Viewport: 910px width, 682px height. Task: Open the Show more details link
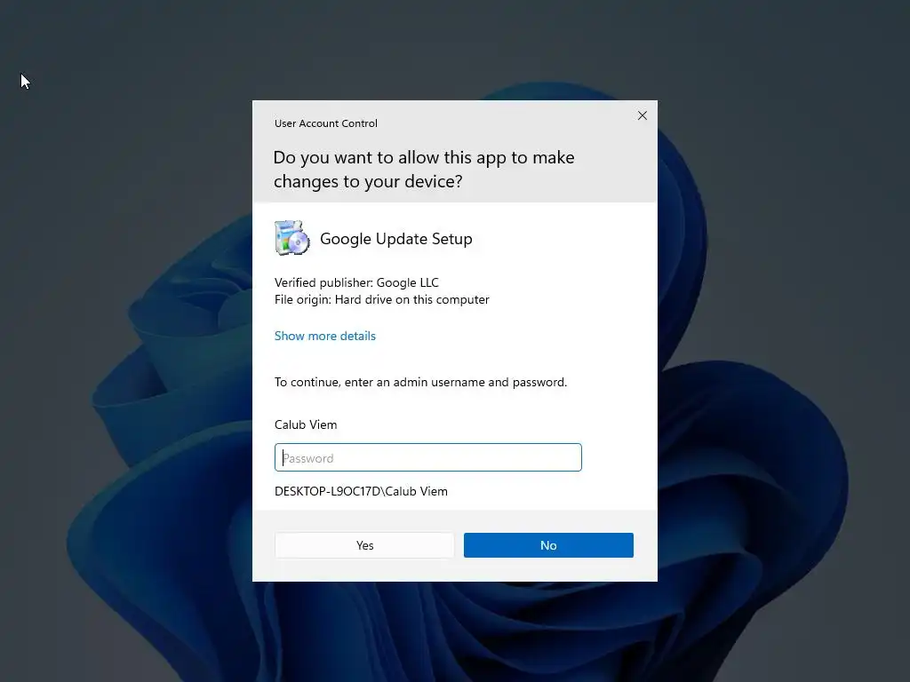pos(325,336)
